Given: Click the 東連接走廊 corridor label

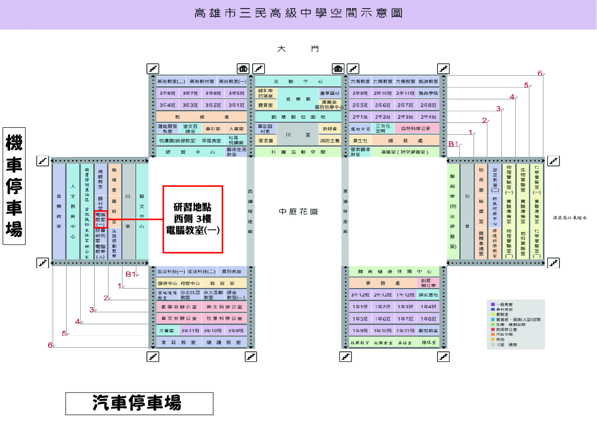Looking at the screenshot, I should (x=345, y=211).
